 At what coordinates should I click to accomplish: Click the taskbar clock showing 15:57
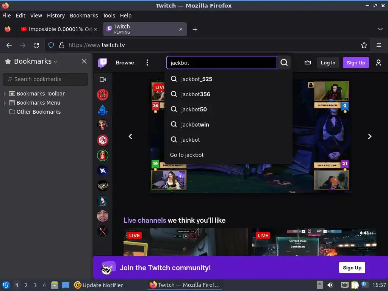pos(379,285)
